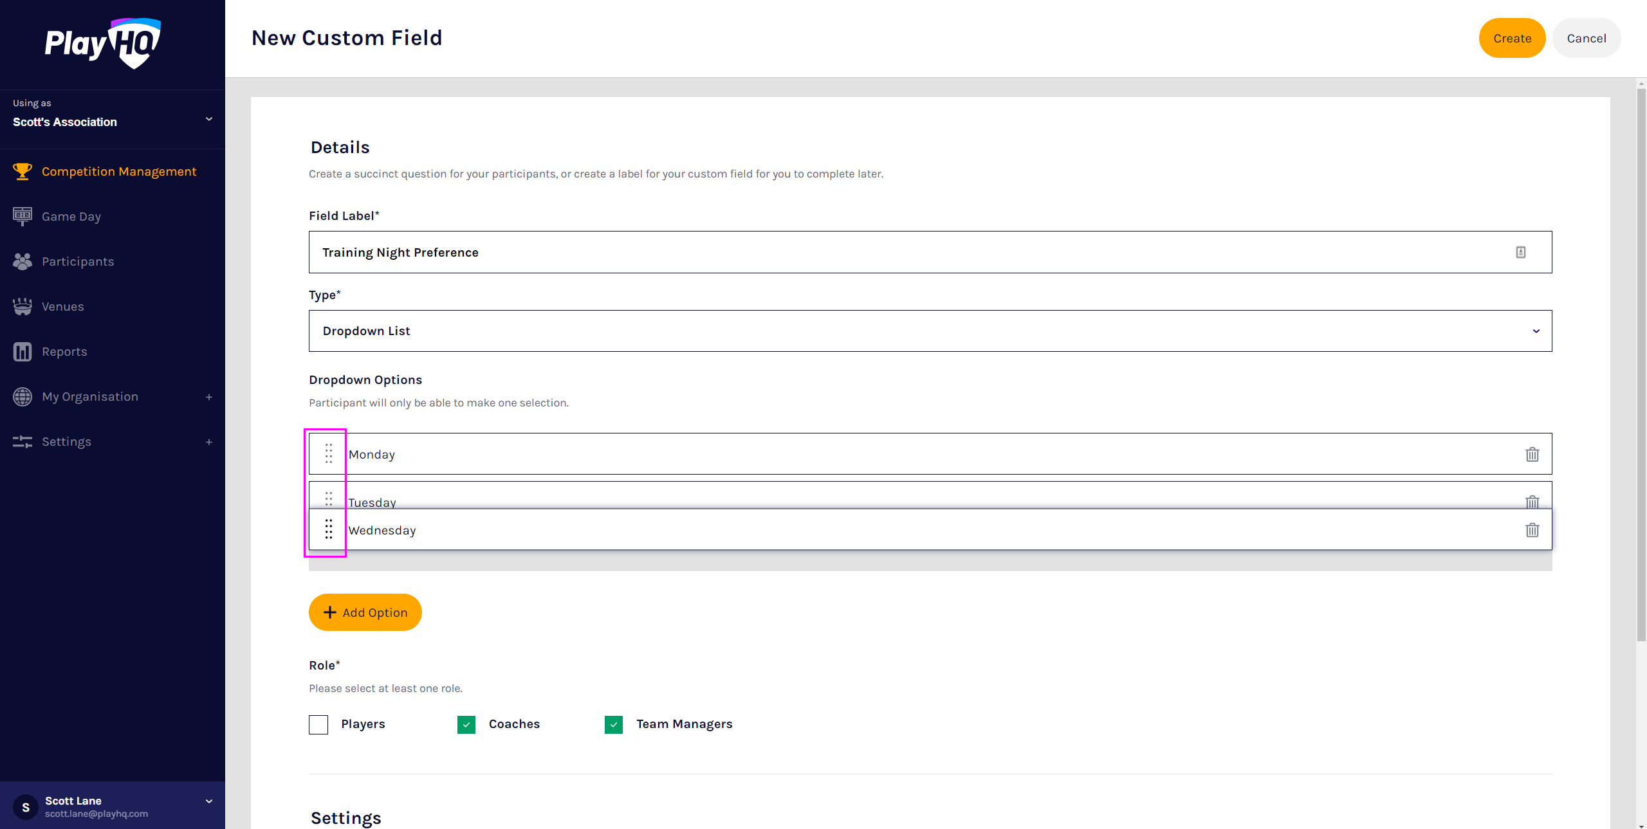
Task: Add a new dropdown option
Action: pos(365,612)
